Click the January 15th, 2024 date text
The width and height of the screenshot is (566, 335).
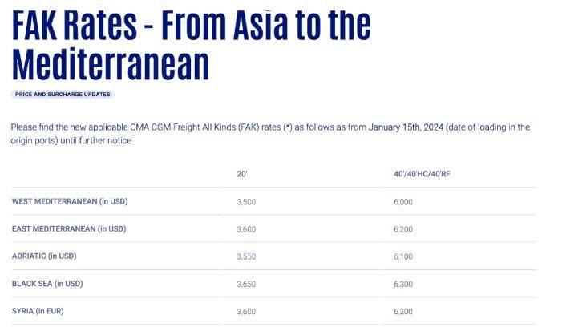[406, 127]
